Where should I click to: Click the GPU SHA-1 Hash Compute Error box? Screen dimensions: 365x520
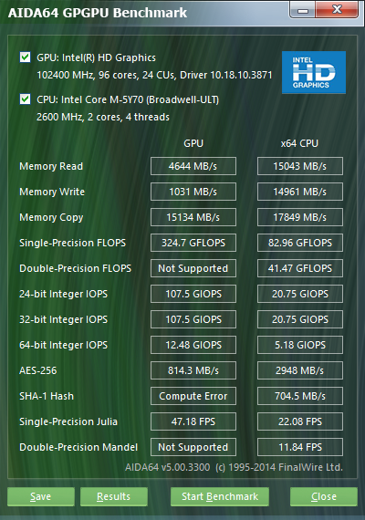click(193, 396)
